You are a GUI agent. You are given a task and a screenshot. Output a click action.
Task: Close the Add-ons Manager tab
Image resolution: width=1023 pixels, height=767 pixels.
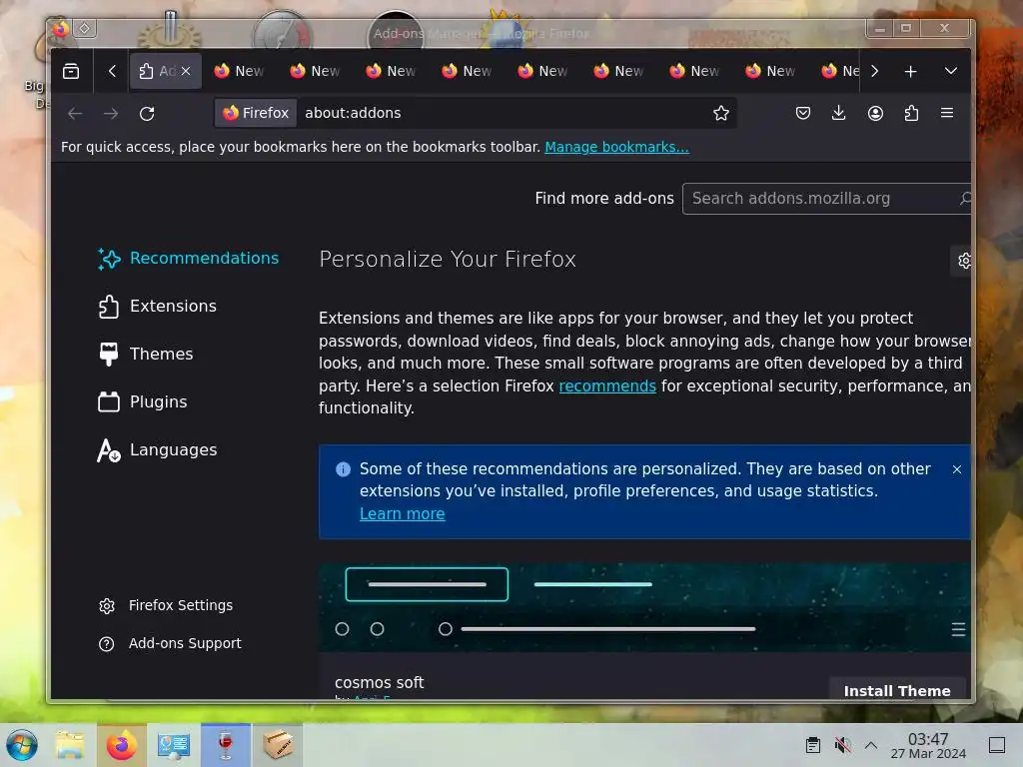[x=186, y=71]
